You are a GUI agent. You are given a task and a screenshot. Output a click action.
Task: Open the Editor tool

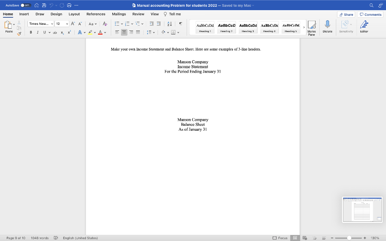coord(364,27)
